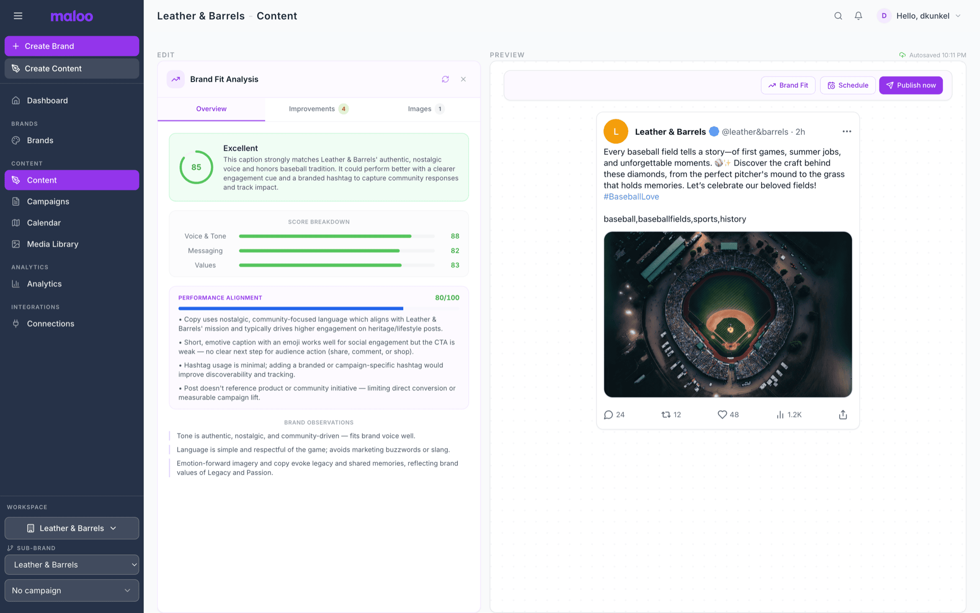Retweet the baseball field post
This screenshot has height=613, width=980.
666,414
